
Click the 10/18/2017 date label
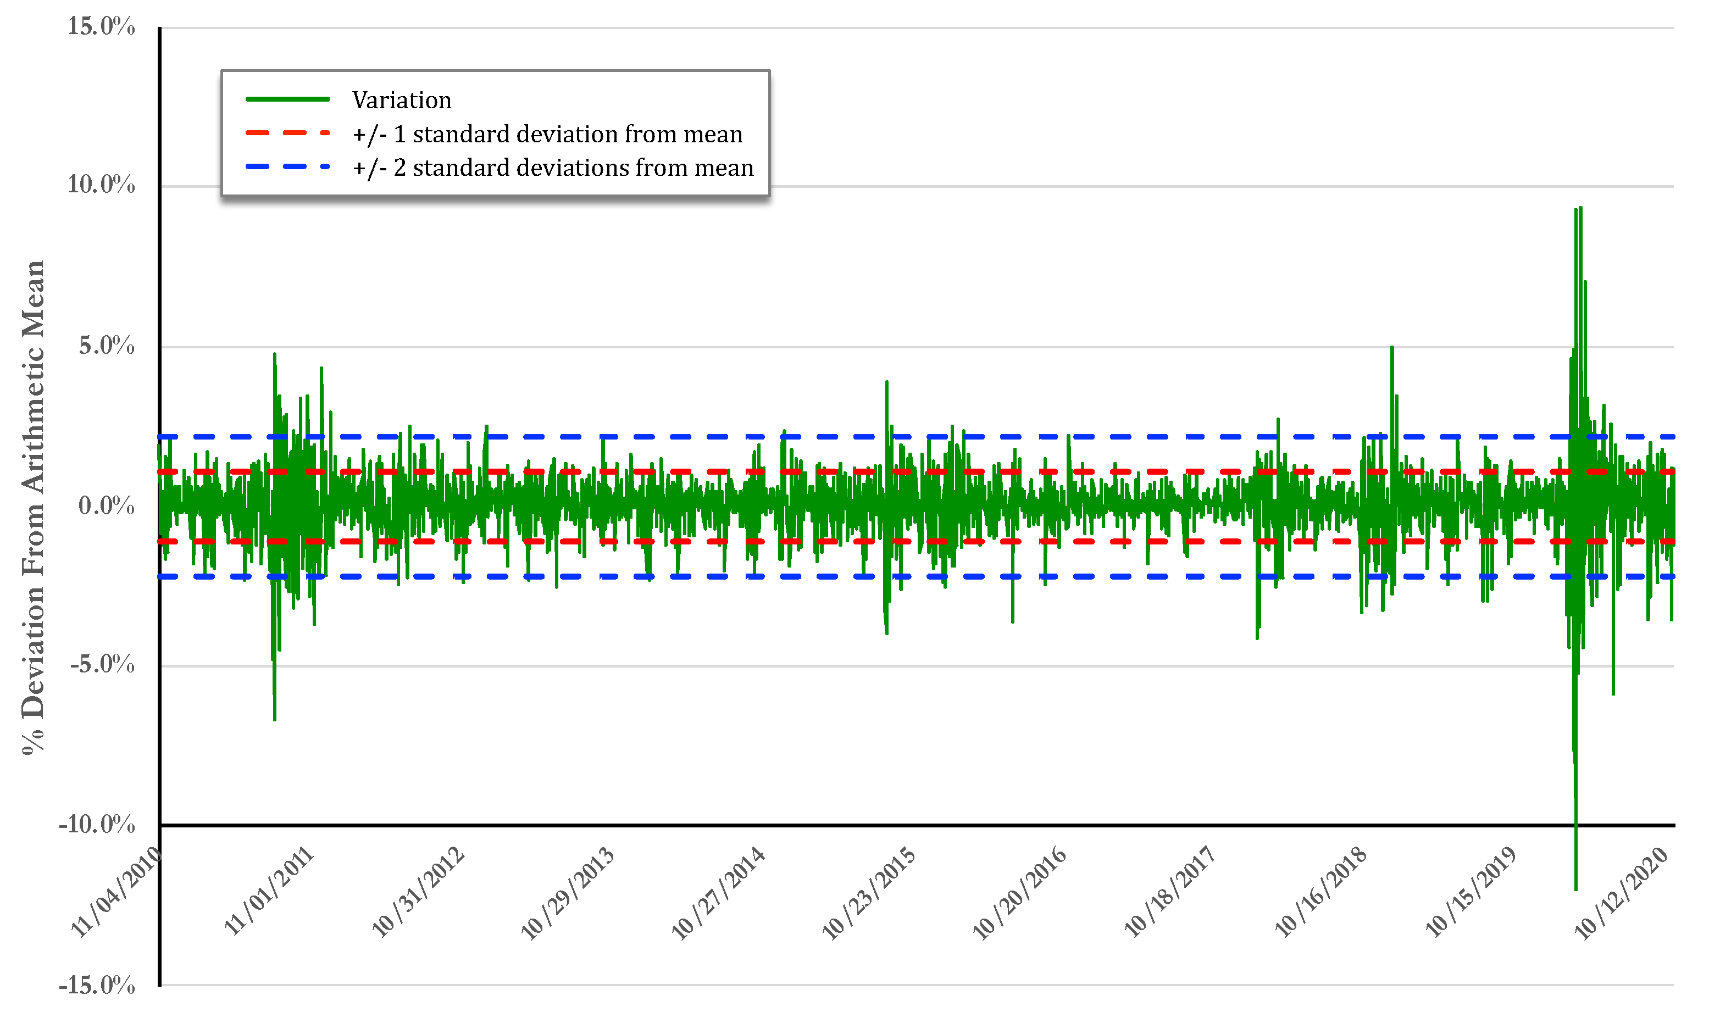click(x=1170, y=892)
